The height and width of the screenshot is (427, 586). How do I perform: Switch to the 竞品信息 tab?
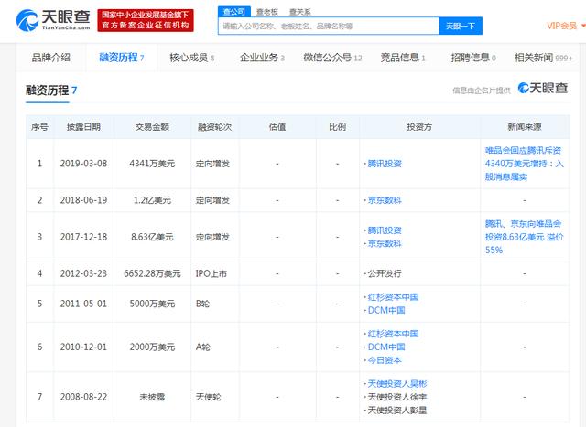[403, 57]
